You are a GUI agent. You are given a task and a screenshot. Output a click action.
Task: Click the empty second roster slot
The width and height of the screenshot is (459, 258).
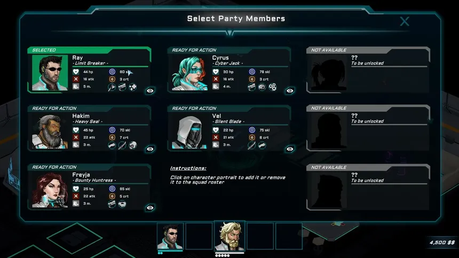pos(199,236)
